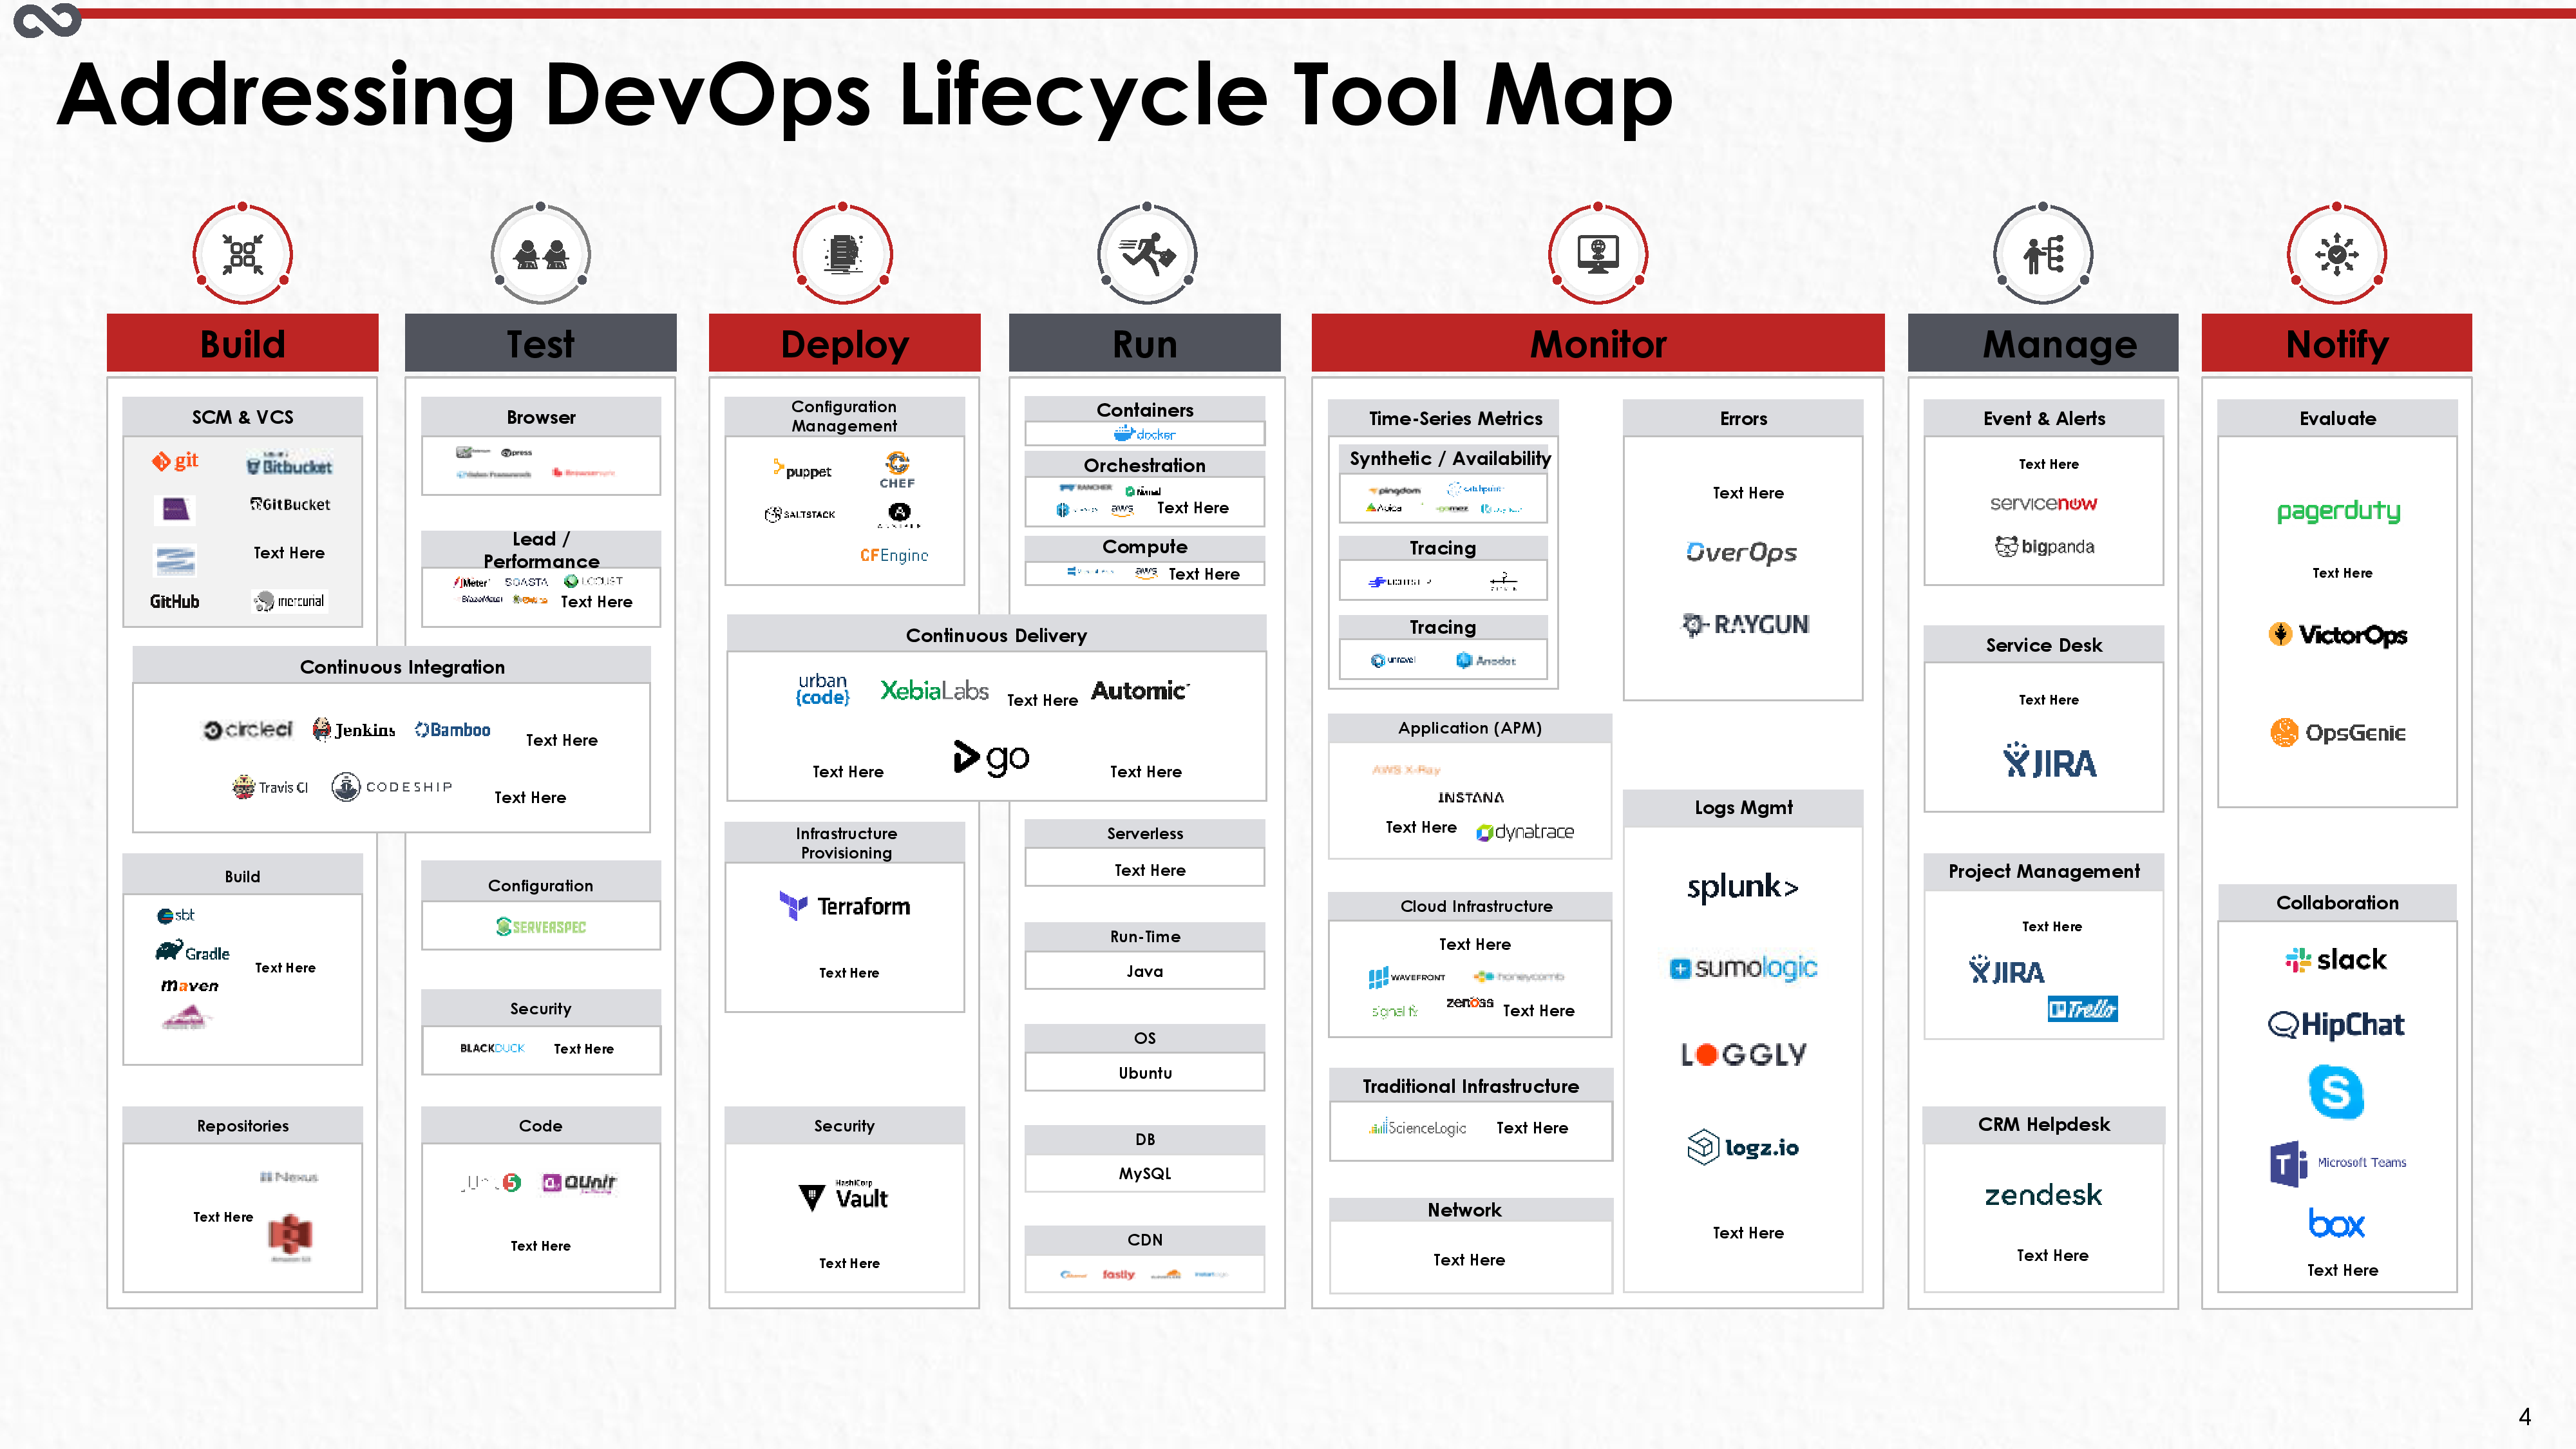Click the red Monitor column header
Viewport: 2576px width, 1449px height.
click(x=1598, y=343)
